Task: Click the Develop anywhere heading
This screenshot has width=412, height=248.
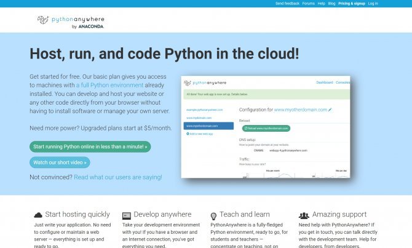Action: tap(162, 214)
